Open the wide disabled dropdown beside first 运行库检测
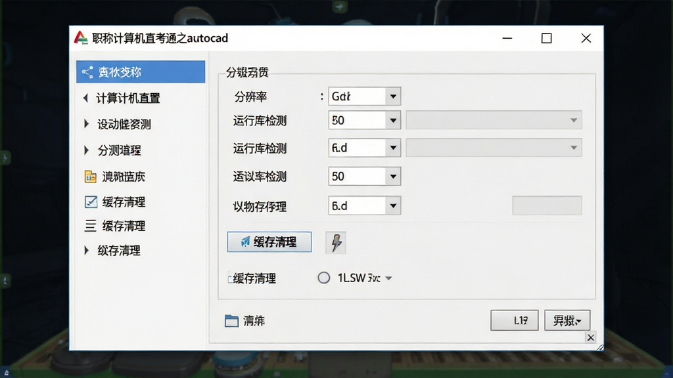The width and height of the screenshot is (673, 378). (x=494, y=121)
